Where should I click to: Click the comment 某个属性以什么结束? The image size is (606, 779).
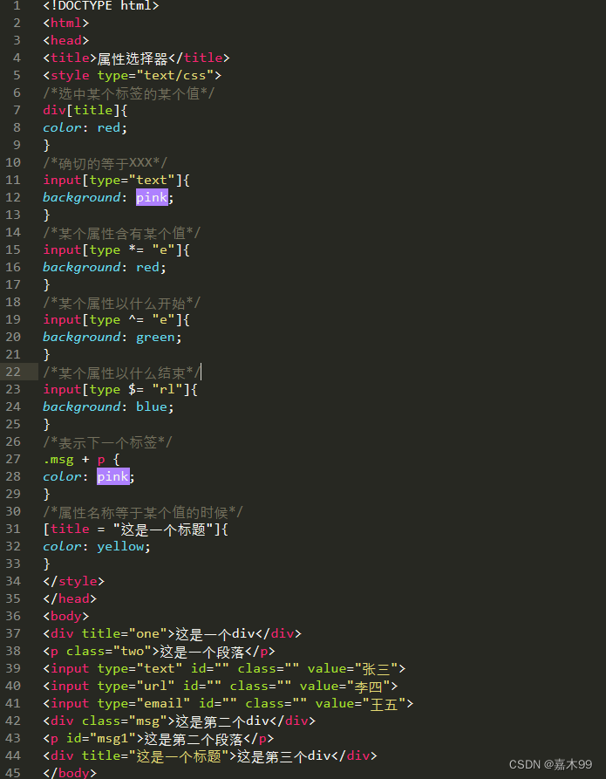(122, 372)
